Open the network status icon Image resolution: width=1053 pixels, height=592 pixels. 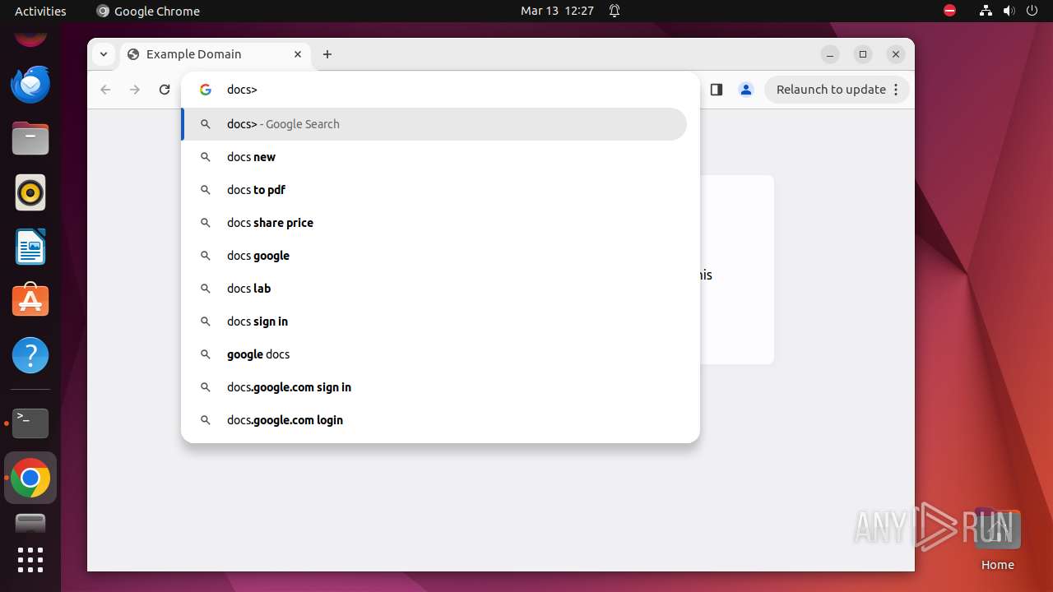point(986,11)
